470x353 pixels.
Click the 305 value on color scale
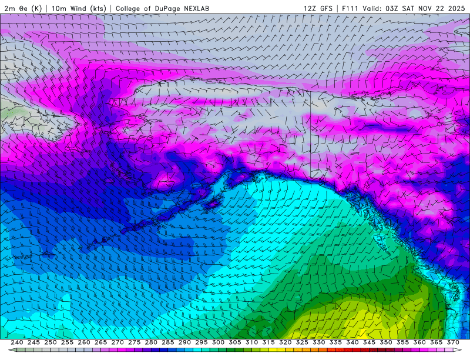tap(235, 342)
